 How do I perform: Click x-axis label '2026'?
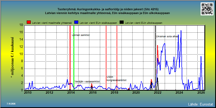(x=201, y=93)
